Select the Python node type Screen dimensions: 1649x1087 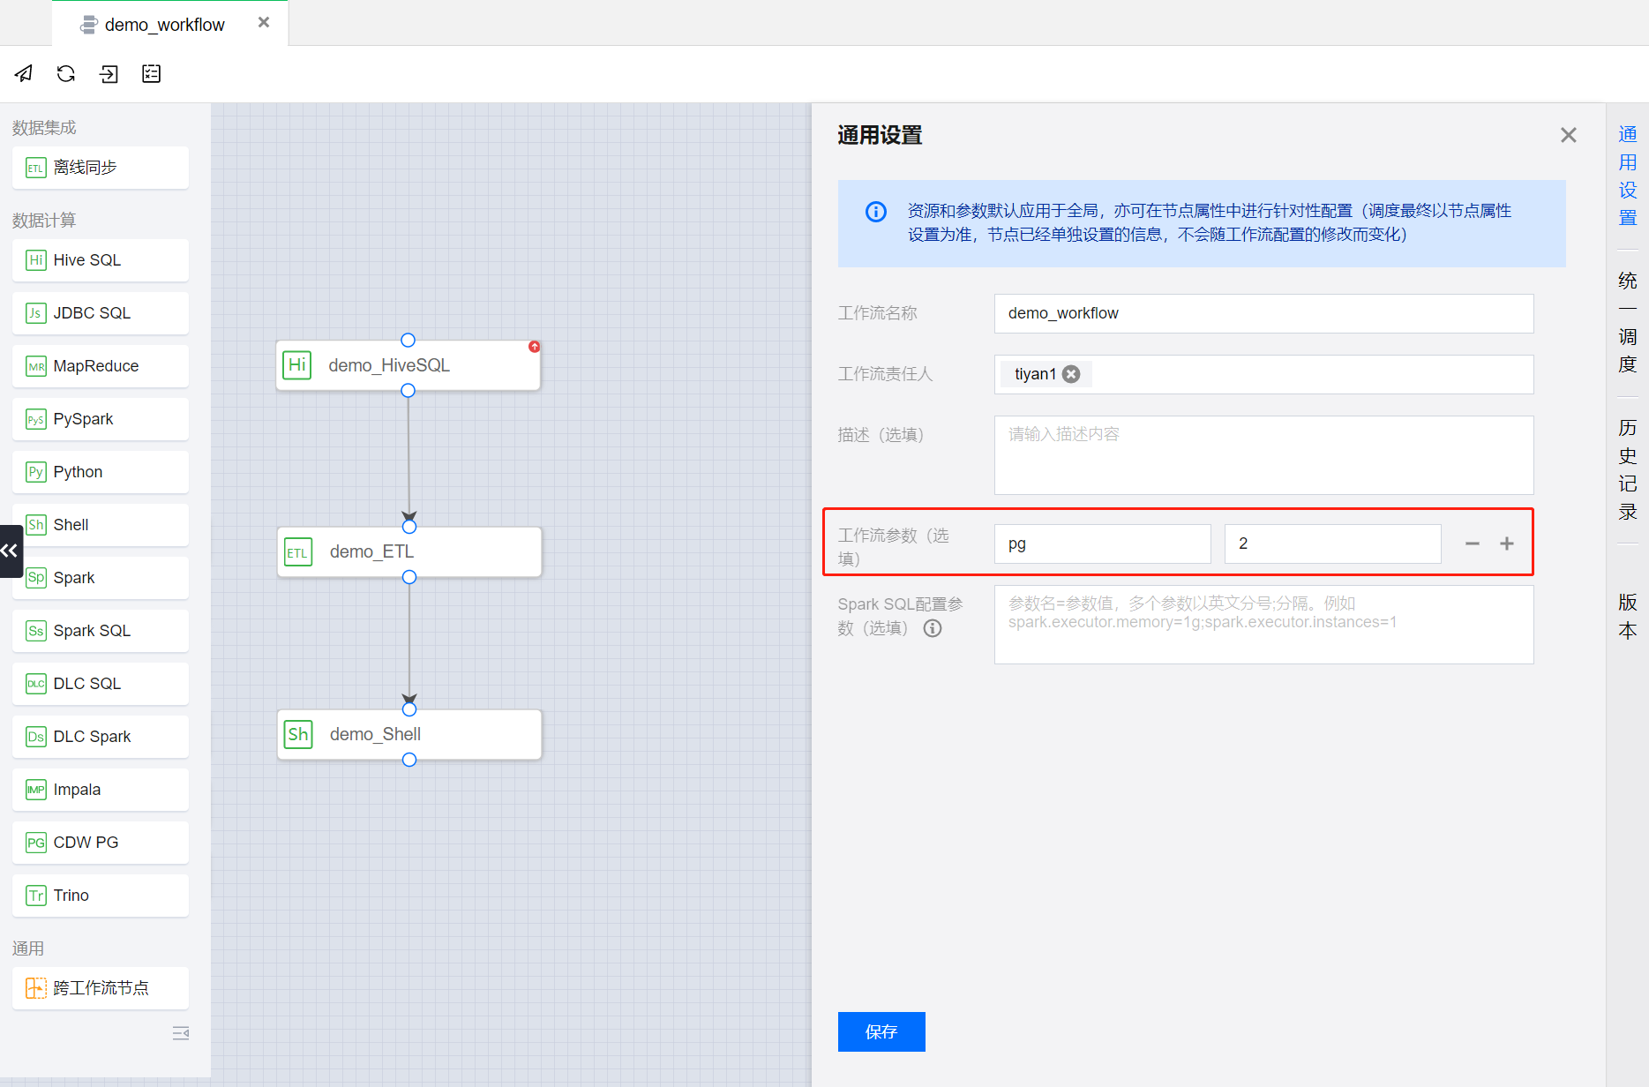coord(101,472)
